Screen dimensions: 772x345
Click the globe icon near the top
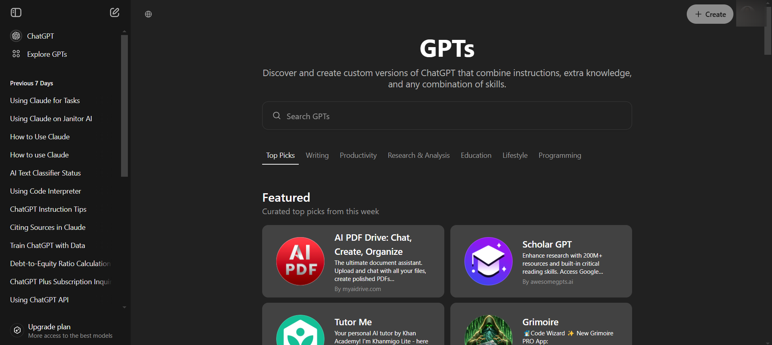click(148, 14)
